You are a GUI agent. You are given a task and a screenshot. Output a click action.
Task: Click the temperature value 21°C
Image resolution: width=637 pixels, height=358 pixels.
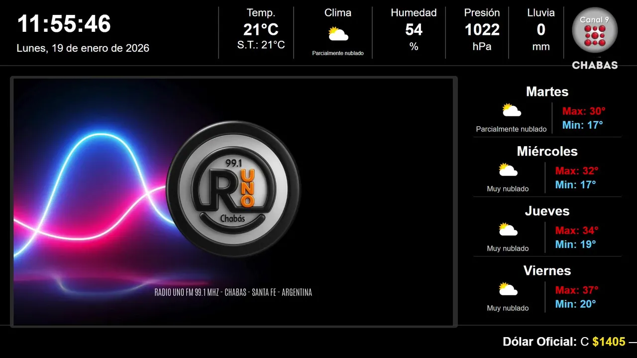coord(261,30)
